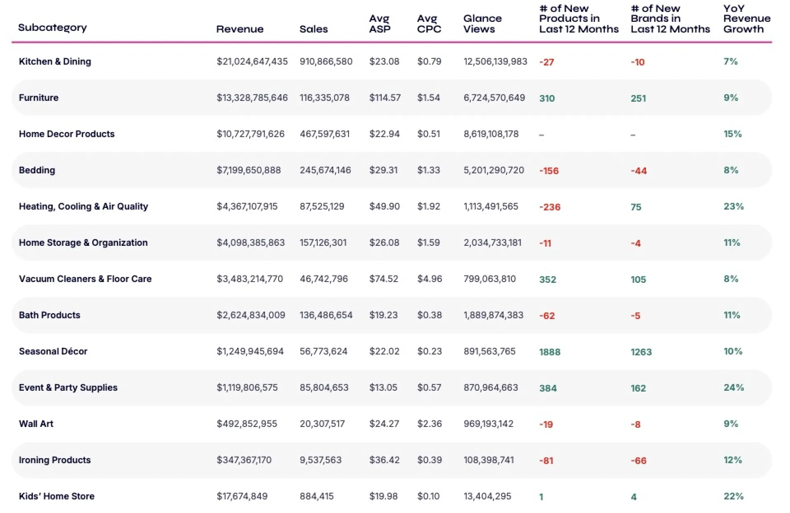Image resolution: width=790 pixels, height=513 pixels.
Task: Click Seasonal Décor new brands value 1263
Action: click(x=641, y=352)
